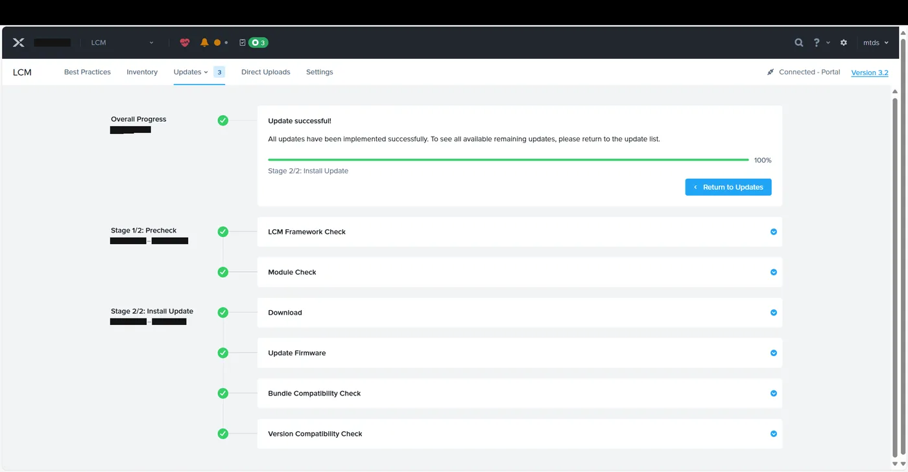908x472 pixels.
Task: Click the Nutanix X logo icon
Action: [x=19, y=43]
